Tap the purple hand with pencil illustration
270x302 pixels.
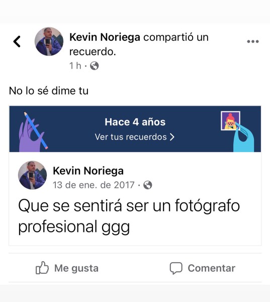pyautogui.click(x=33, y=132)
